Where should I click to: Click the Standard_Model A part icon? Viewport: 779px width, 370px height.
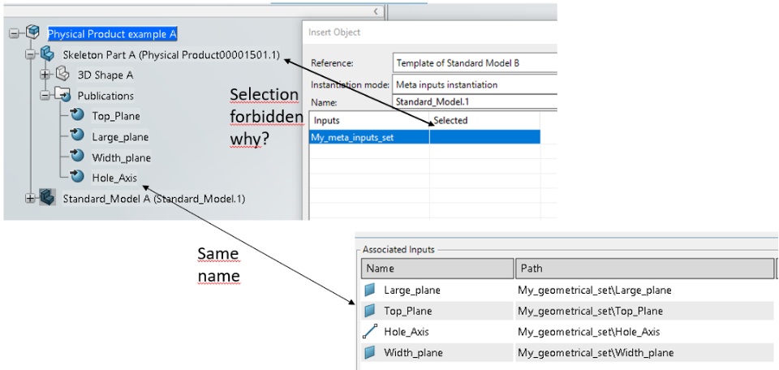[47, 197]
